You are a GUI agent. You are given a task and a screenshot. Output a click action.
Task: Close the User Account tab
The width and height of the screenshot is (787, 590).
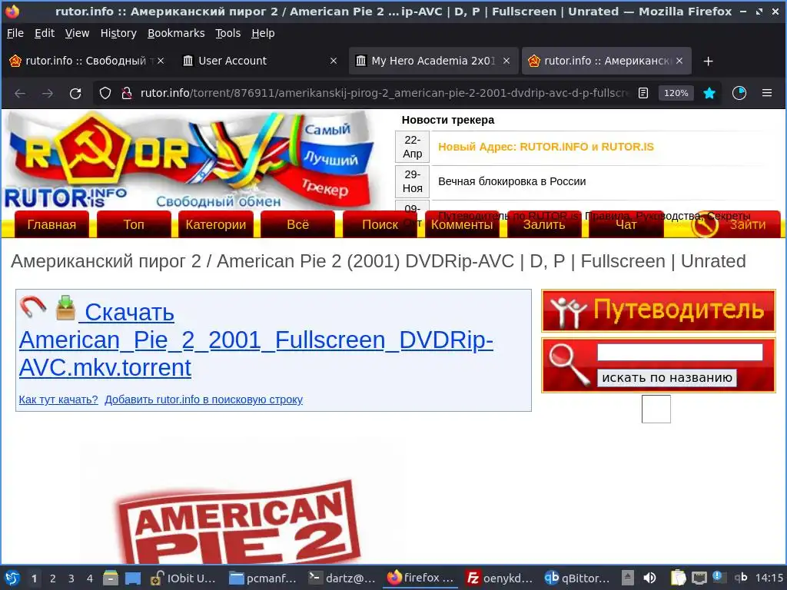point(334,61)
